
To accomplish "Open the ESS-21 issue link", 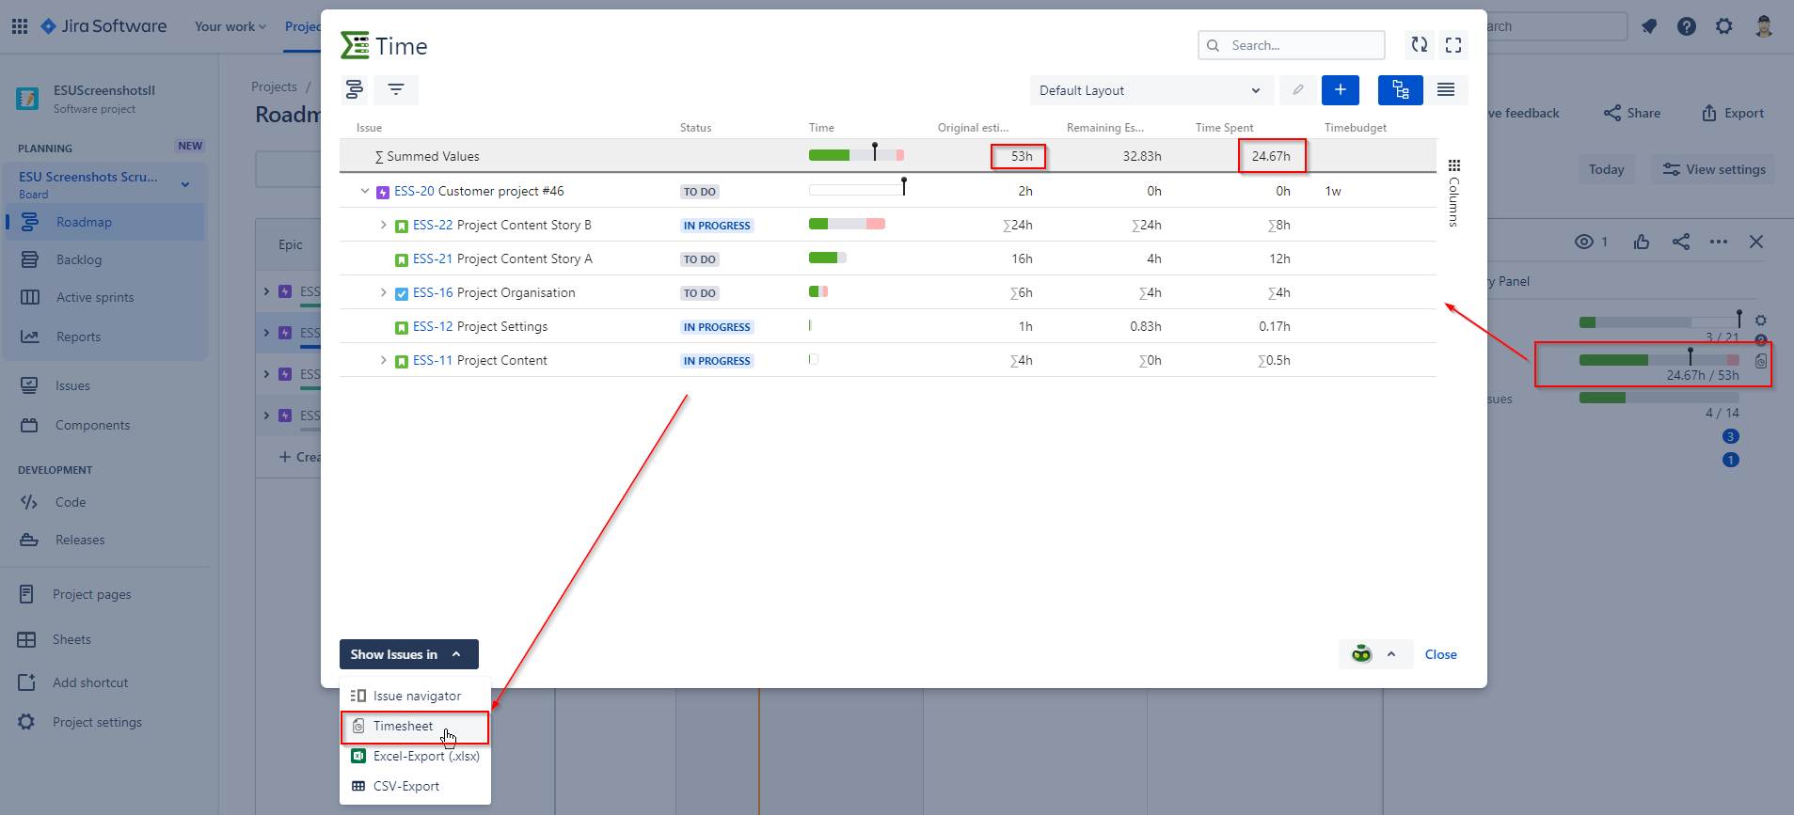I will [433, 259].
